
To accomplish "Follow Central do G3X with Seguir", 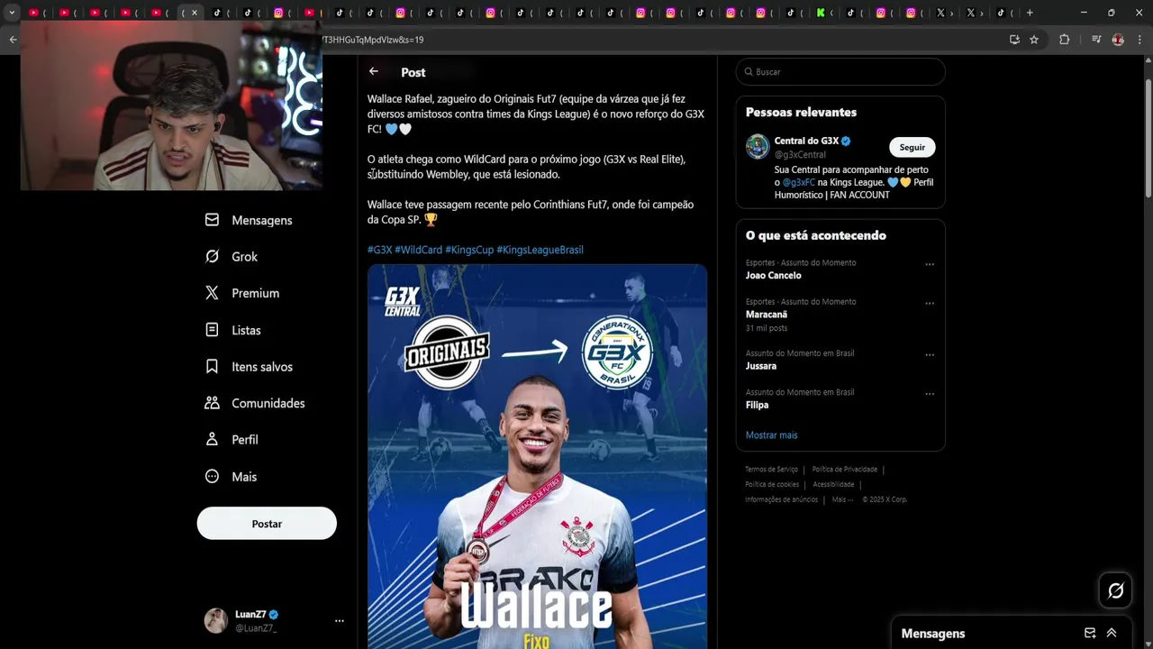I will tap(912, 147).
